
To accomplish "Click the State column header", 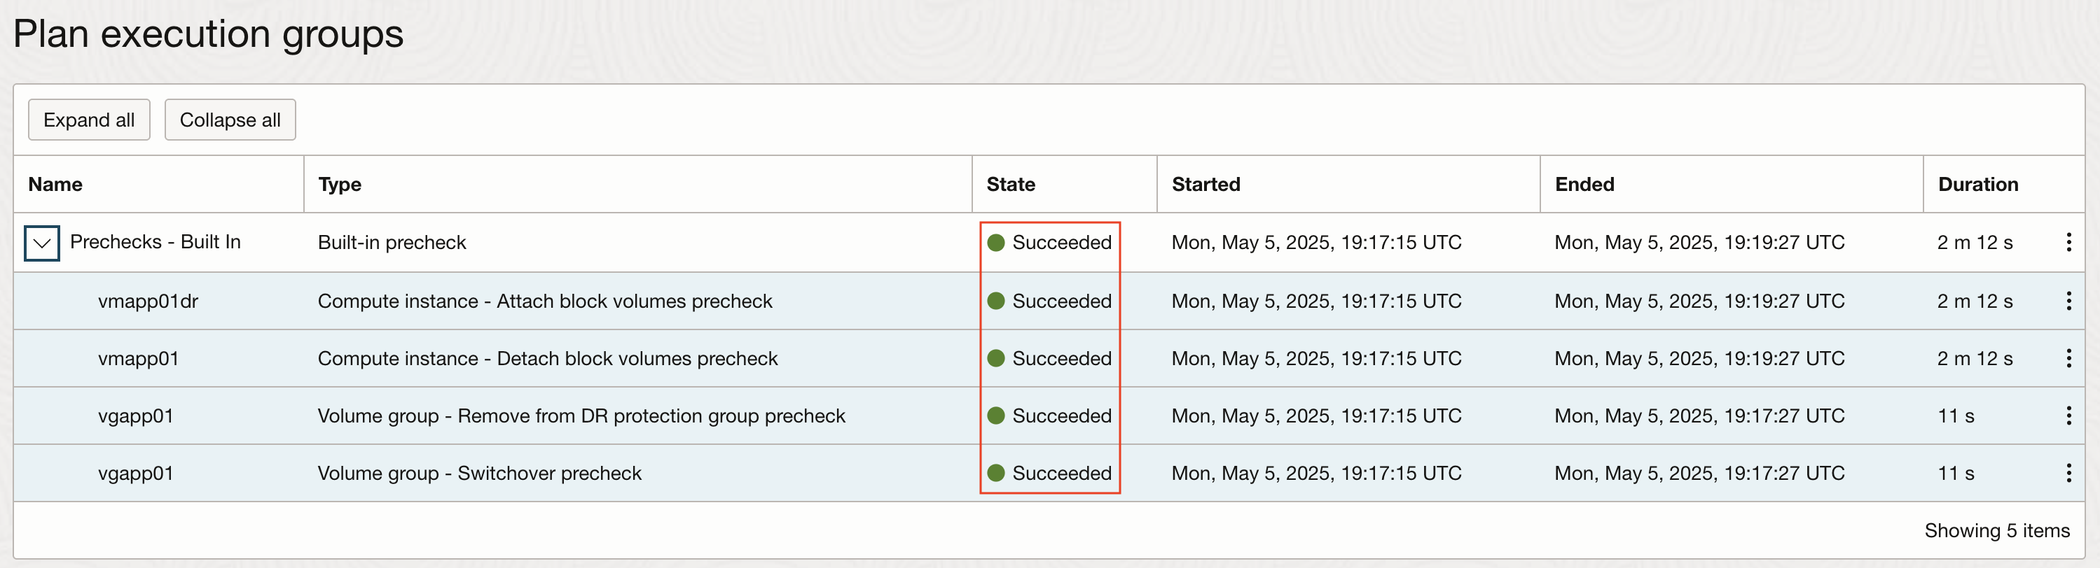I will pos(1010,185).
